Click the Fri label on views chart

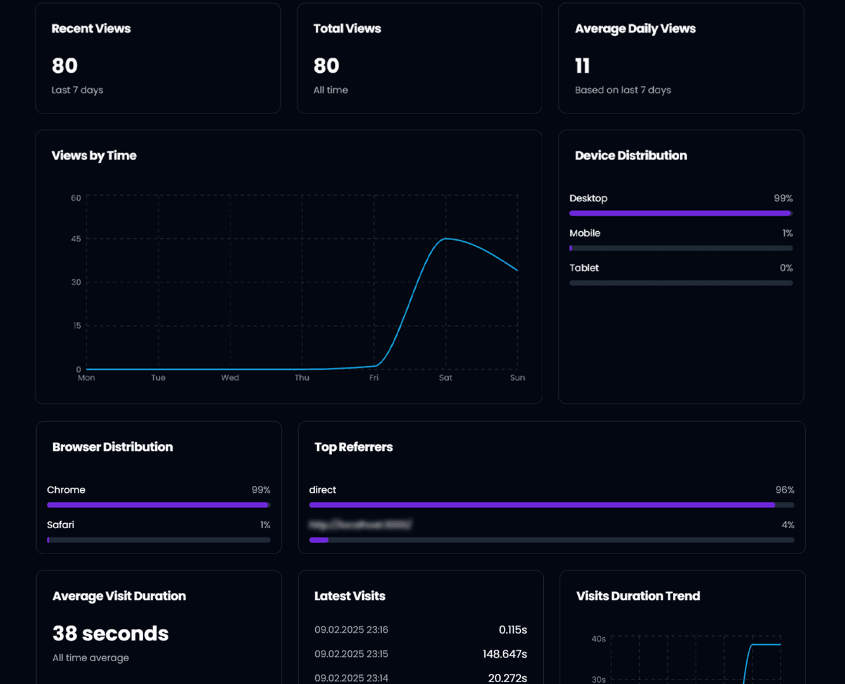[374, 377]
